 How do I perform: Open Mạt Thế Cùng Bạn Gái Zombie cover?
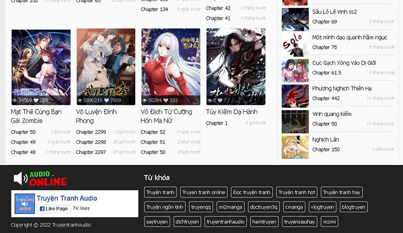click(x=41, y=67)
